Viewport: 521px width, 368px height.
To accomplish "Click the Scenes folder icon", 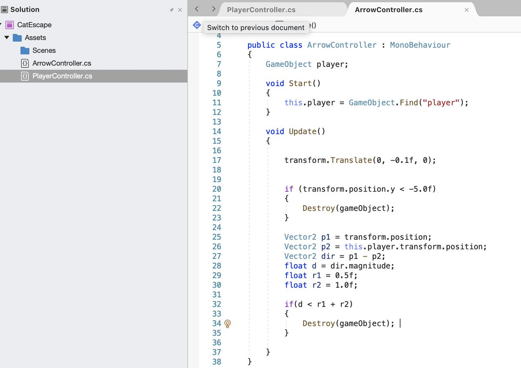I will pos(25,50).
